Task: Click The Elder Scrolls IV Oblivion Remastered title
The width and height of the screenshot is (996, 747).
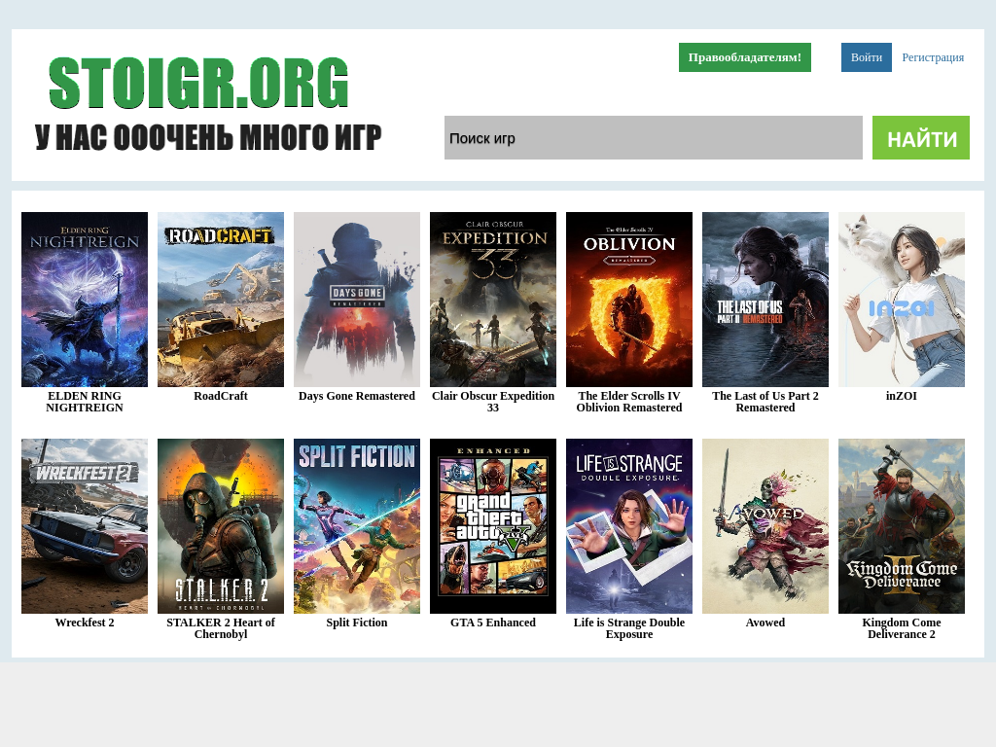Action: click(629, 402)
